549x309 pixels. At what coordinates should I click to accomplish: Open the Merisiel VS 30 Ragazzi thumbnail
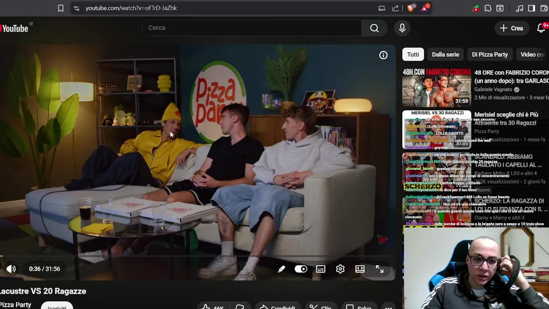click(437, 130)
